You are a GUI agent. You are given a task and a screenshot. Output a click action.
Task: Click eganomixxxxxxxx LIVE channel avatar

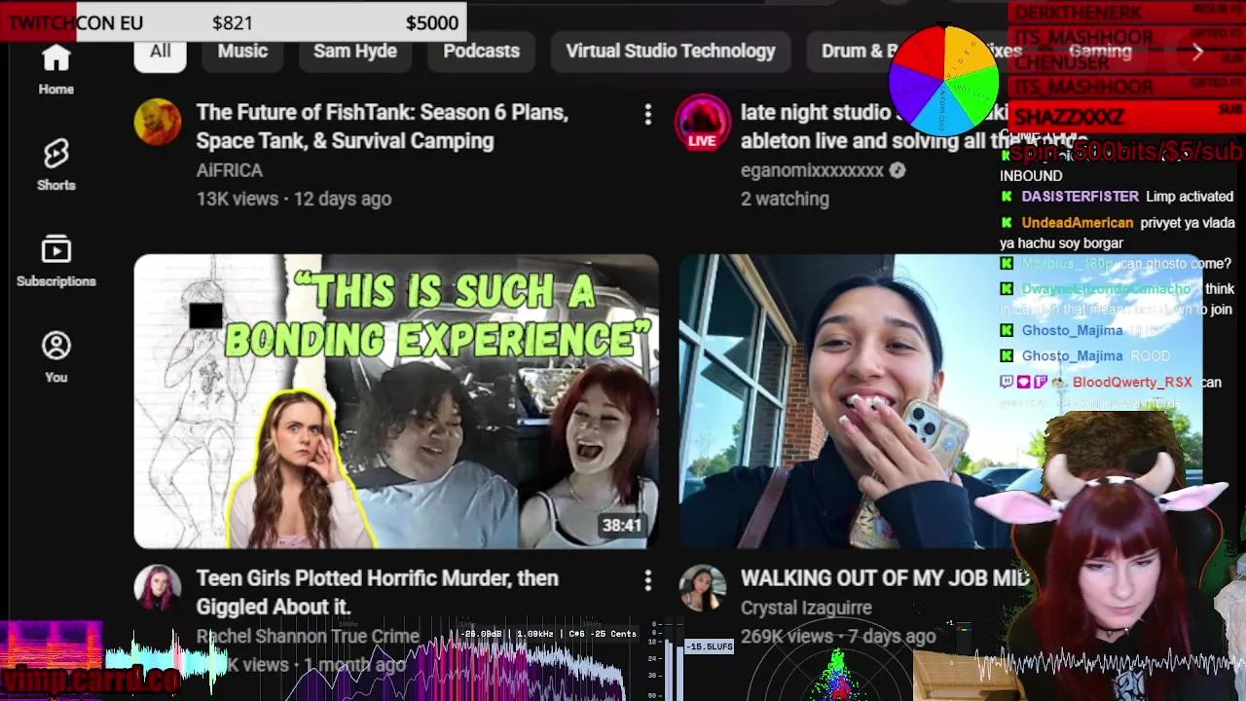click(x=702, y=122)
